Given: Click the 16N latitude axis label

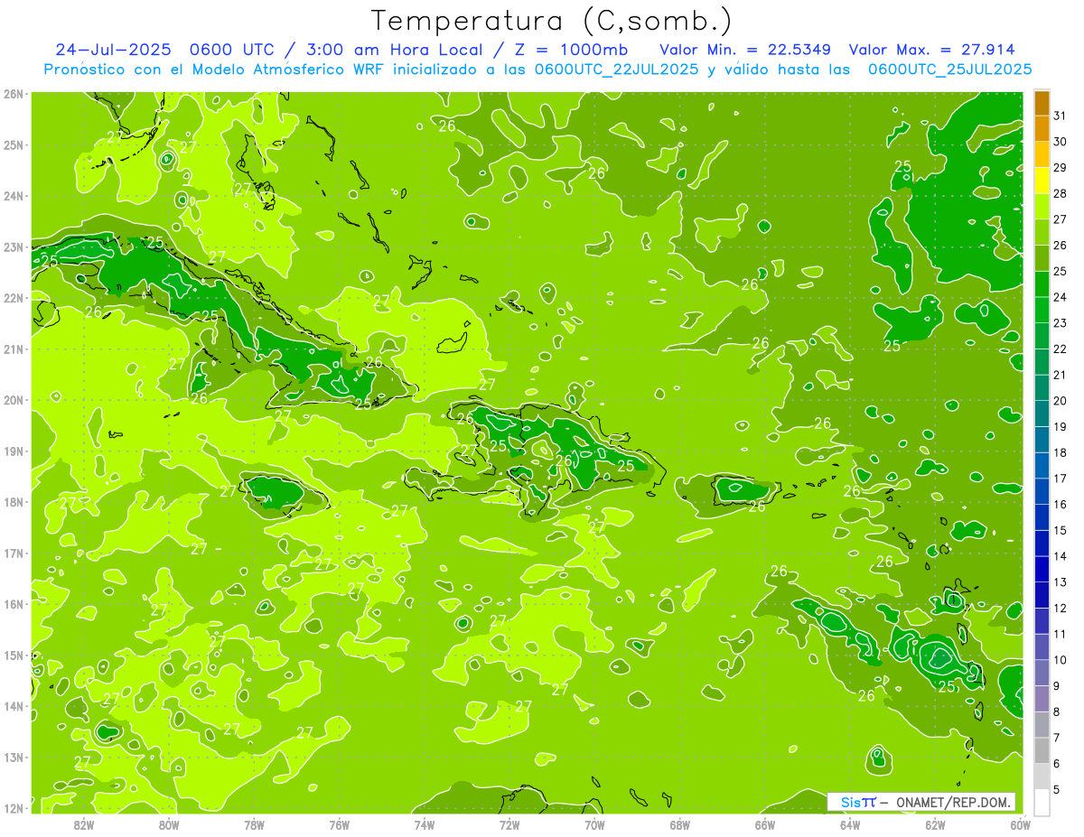Looking at the screenshot, I should (14, 604).
